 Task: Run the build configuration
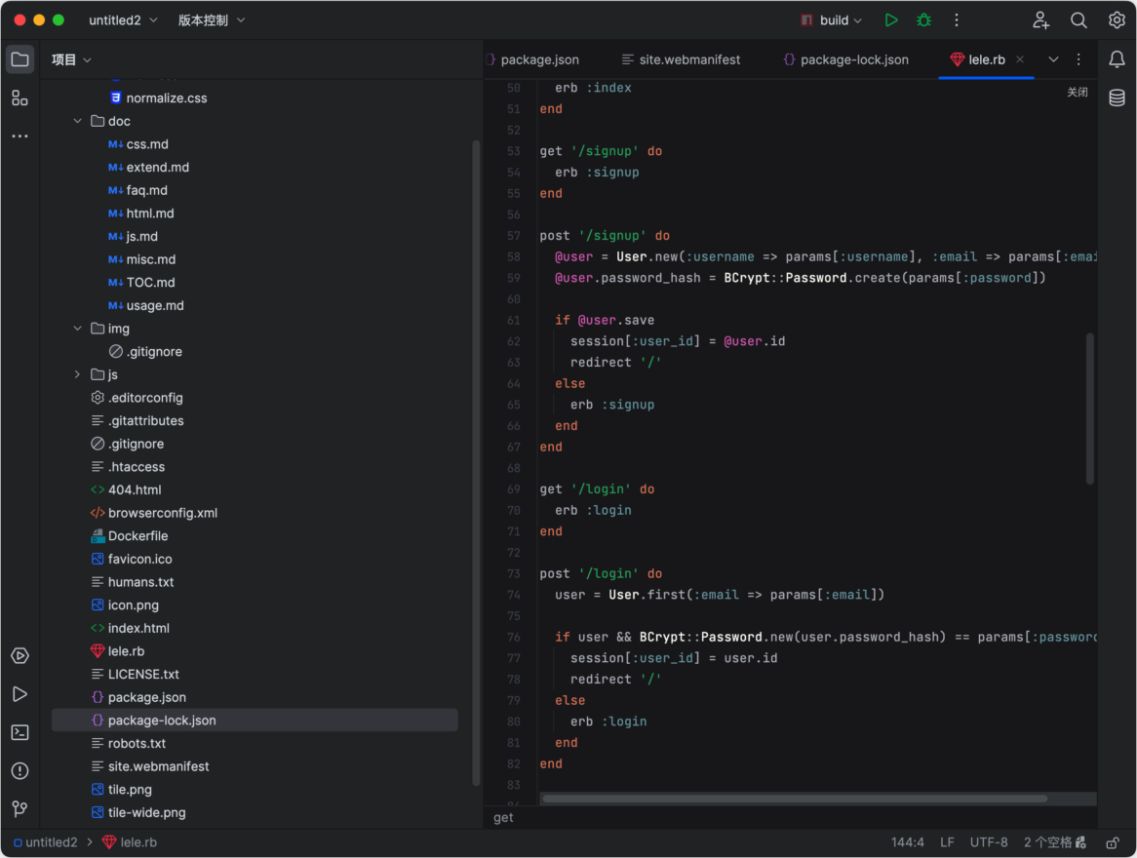[x=891, y=20]
